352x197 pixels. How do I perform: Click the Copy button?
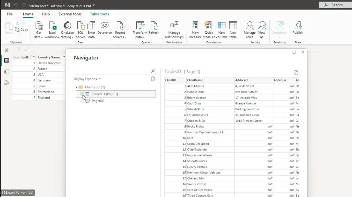(x=21, y=29)
